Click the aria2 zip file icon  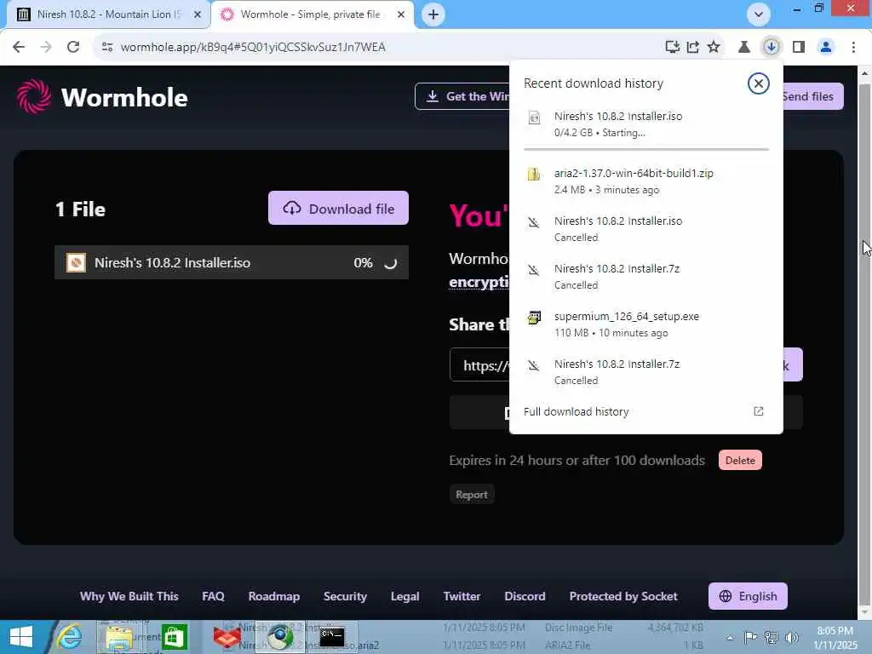coord(534,174)
